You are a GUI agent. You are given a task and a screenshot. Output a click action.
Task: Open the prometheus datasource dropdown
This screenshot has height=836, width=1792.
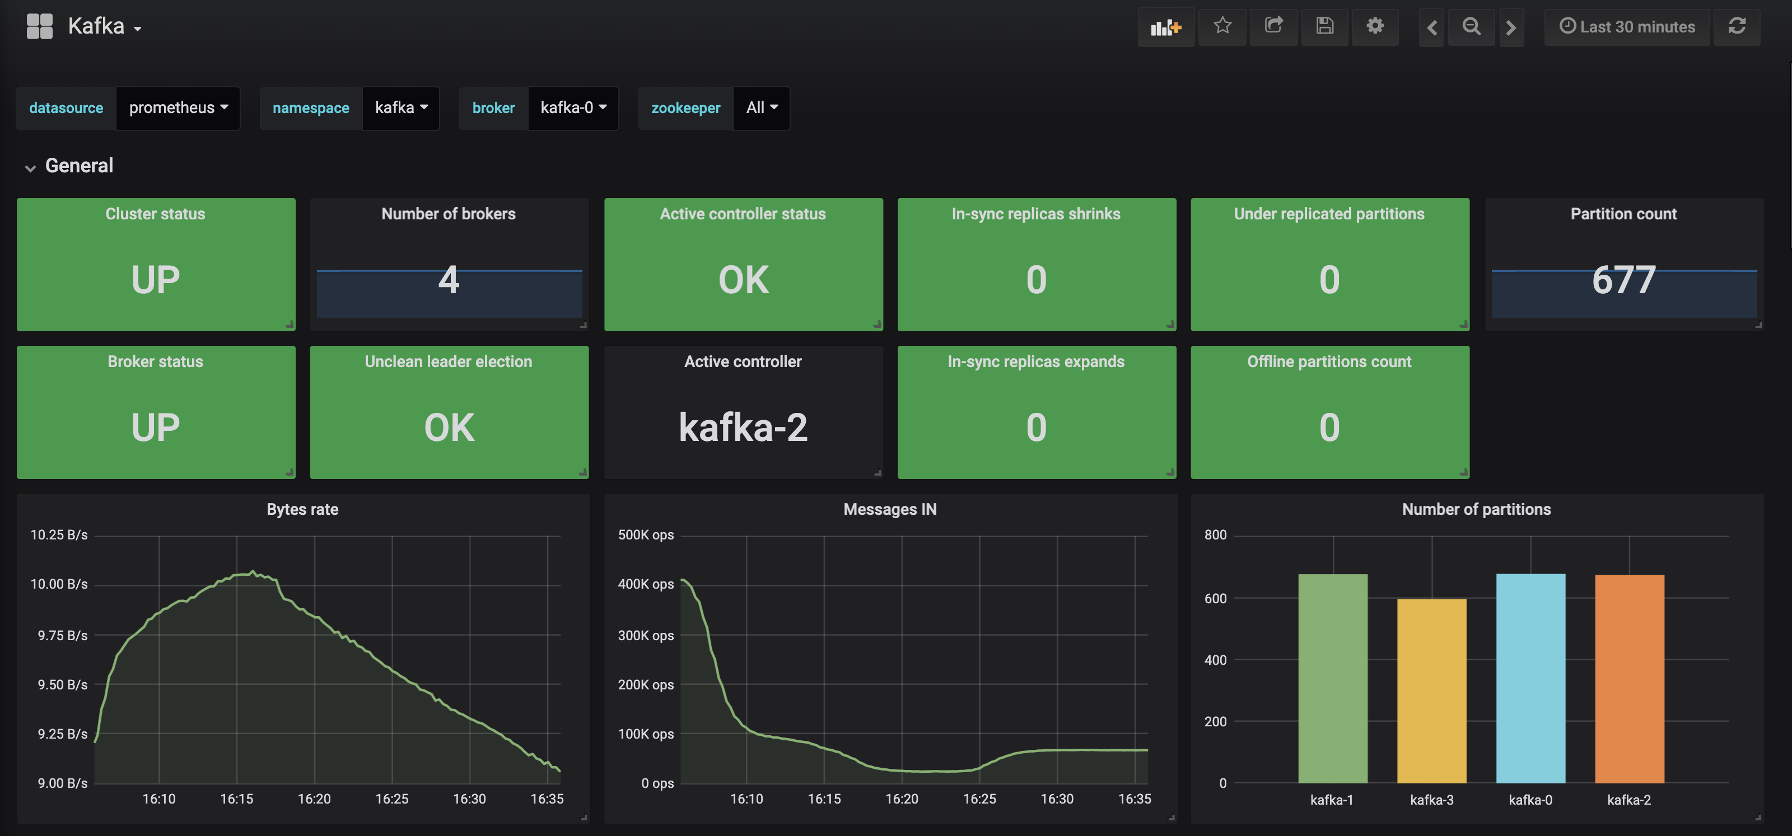click(178, 107)
